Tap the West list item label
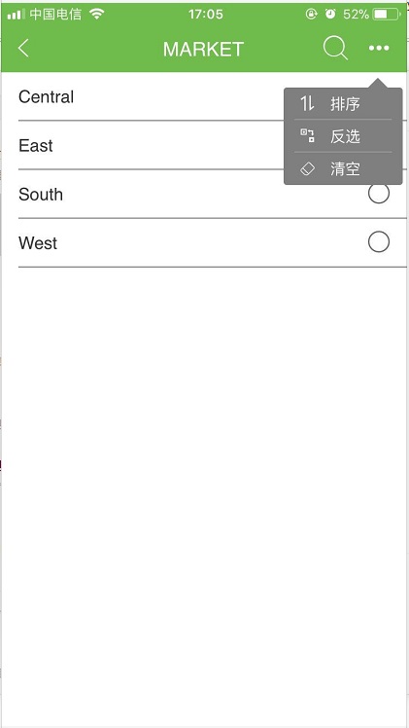The height and width of the screenshot is (728, 409). 38,242
